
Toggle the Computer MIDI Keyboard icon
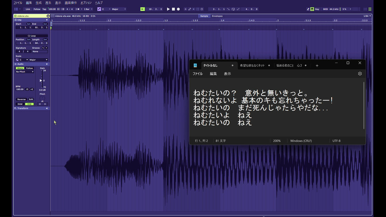[x=312, y=9]
